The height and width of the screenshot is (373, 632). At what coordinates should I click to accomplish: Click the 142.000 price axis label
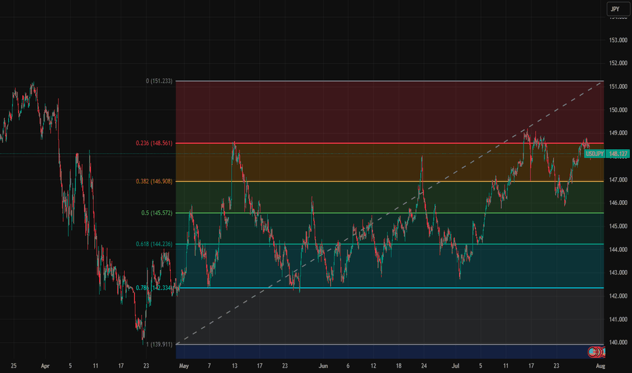point(618,296)
